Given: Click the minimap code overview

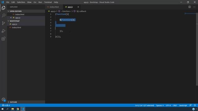Looking at the screenshot, I should point(190,14).
